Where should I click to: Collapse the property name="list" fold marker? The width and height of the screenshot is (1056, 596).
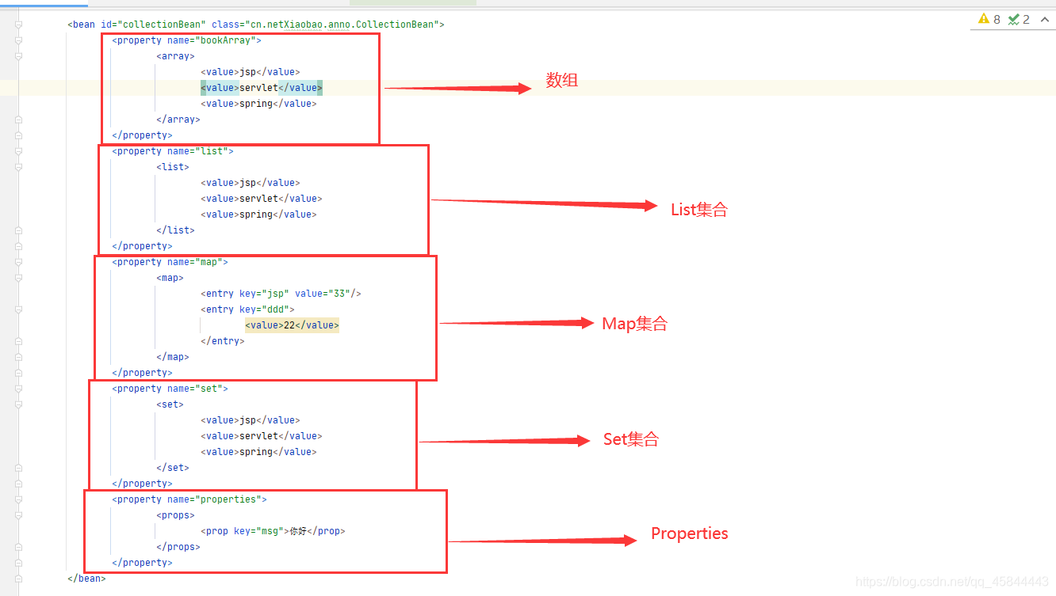(x=18, y=151)
